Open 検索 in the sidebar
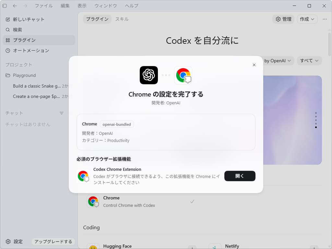 click(39, 30)
